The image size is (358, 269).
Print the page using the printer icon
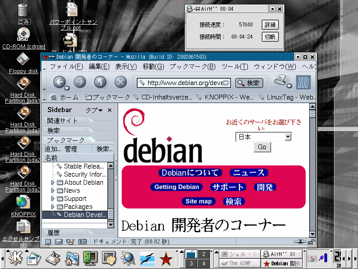click(x=281, y=81)
